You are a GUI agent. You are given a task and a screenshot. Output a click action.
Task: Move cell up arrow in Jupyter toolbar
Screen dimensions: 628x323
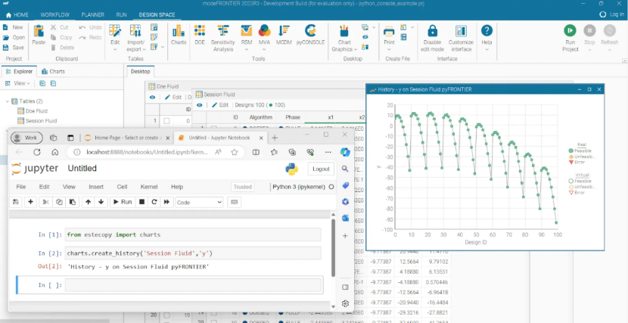coord(88,202)
